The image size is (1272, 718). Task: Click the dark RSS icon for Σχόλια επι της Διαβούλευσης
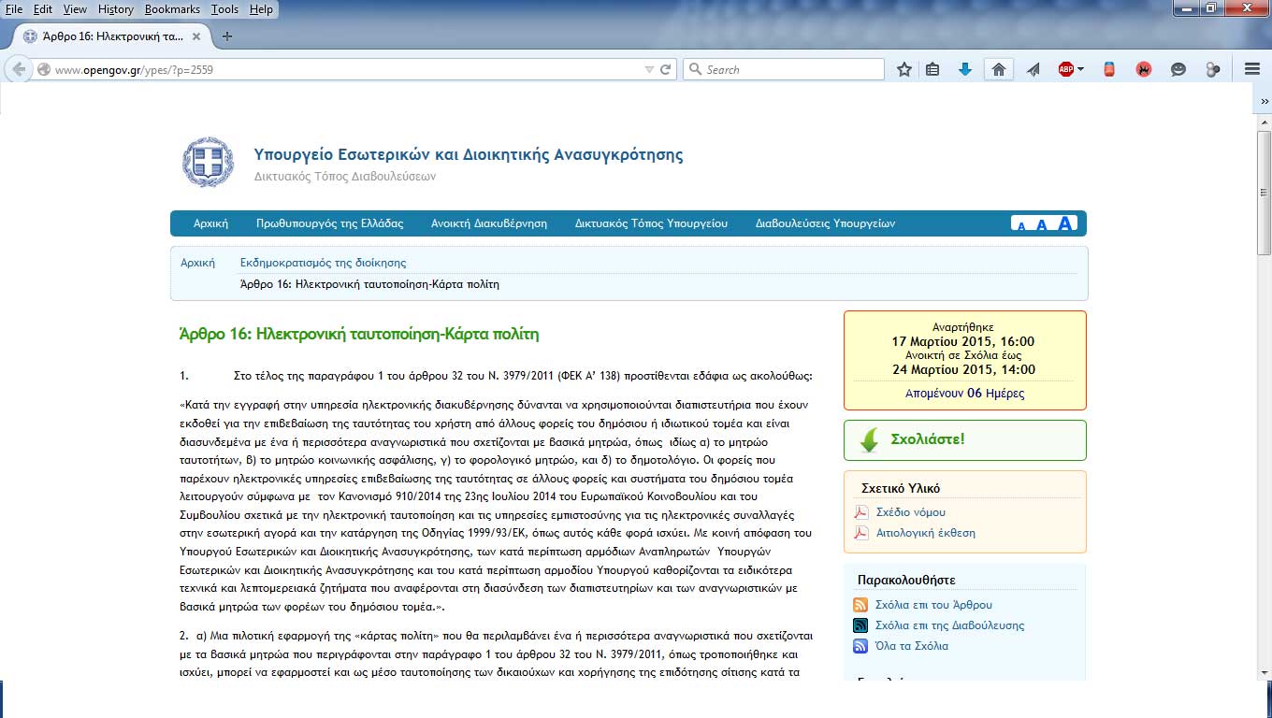[860, 625]
